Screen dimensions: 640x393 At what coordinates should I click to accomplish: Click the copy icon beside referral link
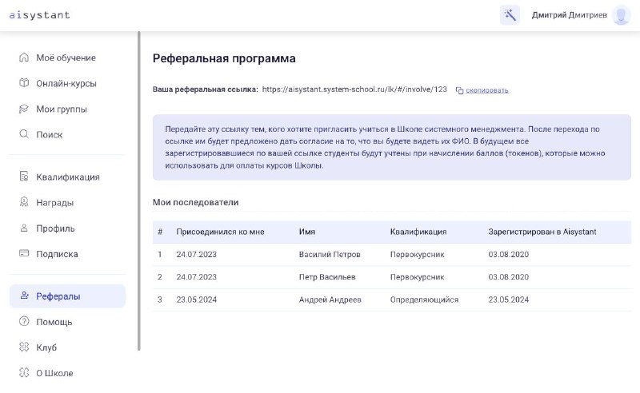point(459,90)
